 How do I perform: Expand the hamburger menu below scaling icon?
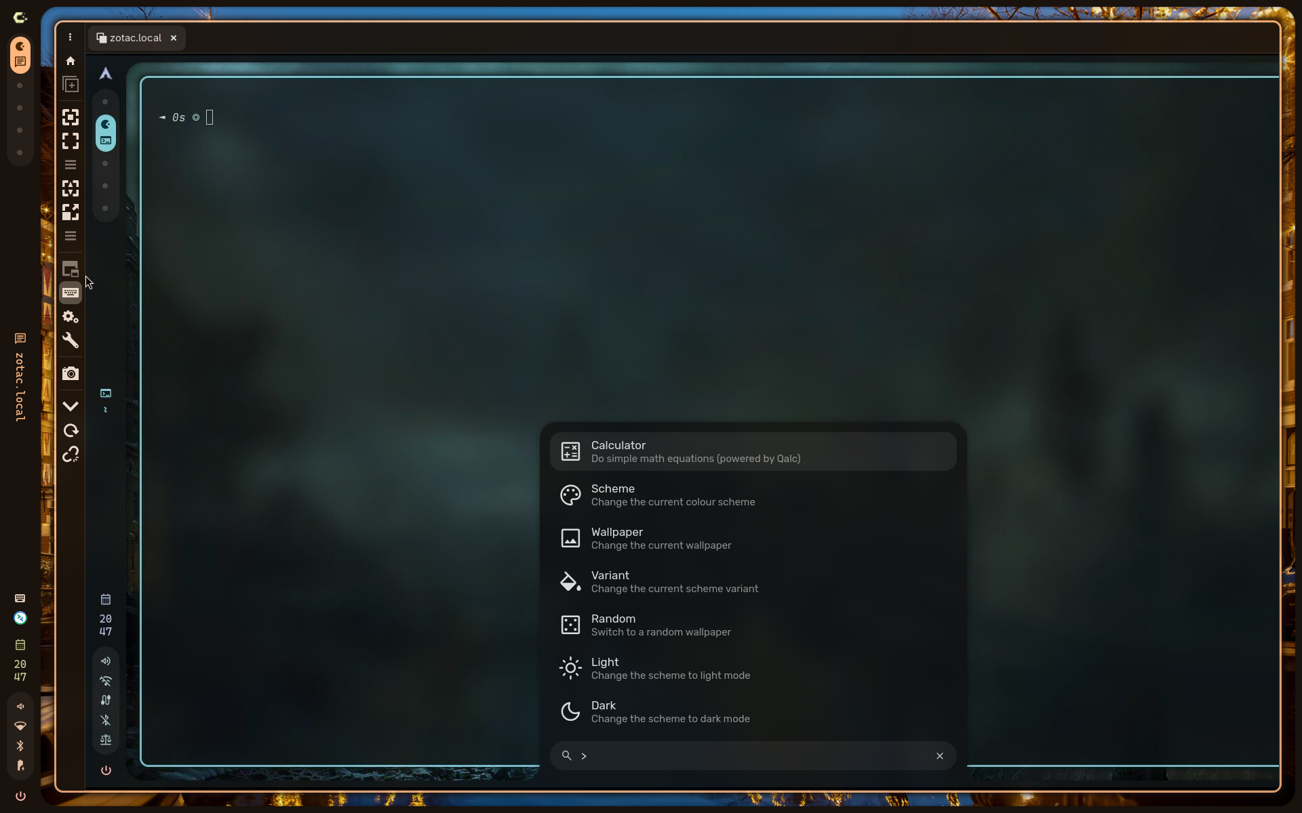coord(71,236)
